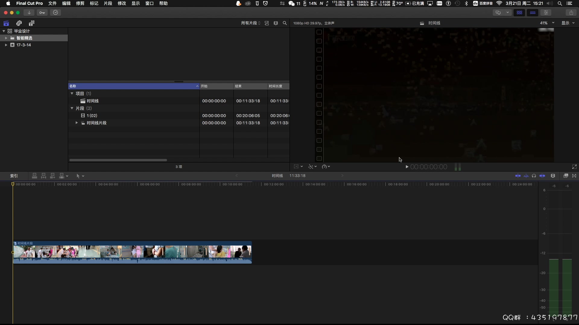Click the 索引 timeline index button
This screenshot has width=579, height=325.
pyautogui.click(x=14, y=176)
